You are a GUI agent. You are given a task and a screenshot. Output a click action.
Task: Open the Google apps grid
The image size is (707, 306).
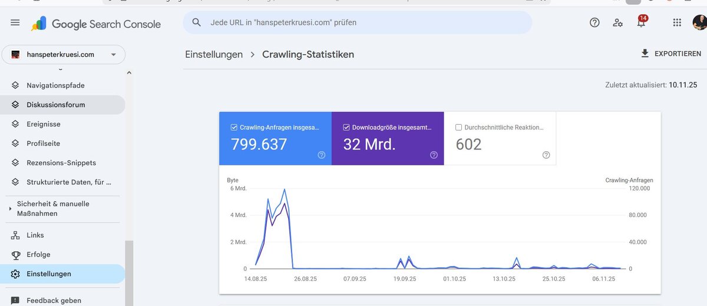click(x=677, y=23)
